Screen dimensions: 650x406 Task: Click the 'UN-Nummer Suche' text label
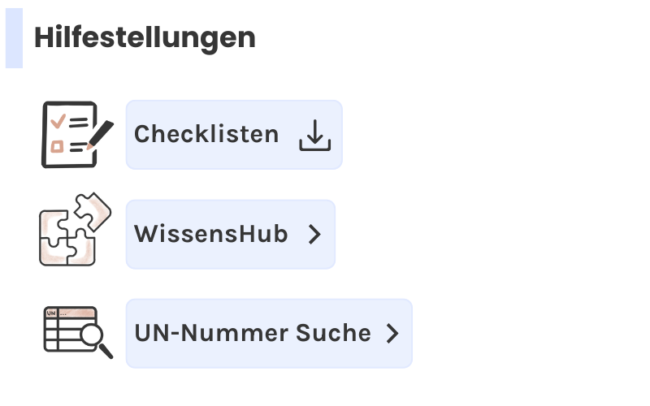[x=253, y=334]
